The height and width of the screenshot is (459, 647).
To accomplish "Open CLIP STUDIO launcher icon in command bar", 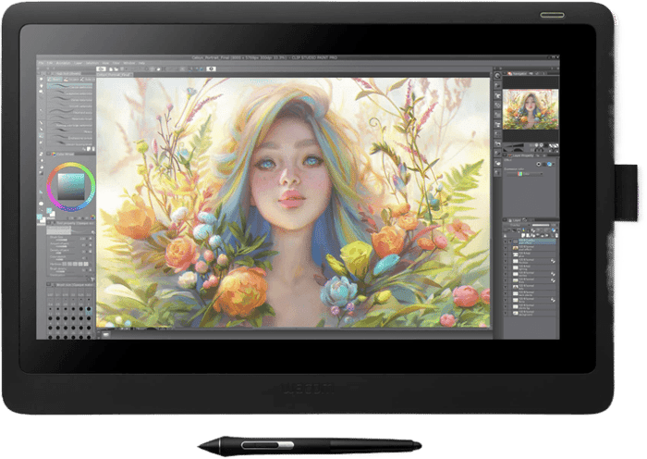I will (101, 68).
